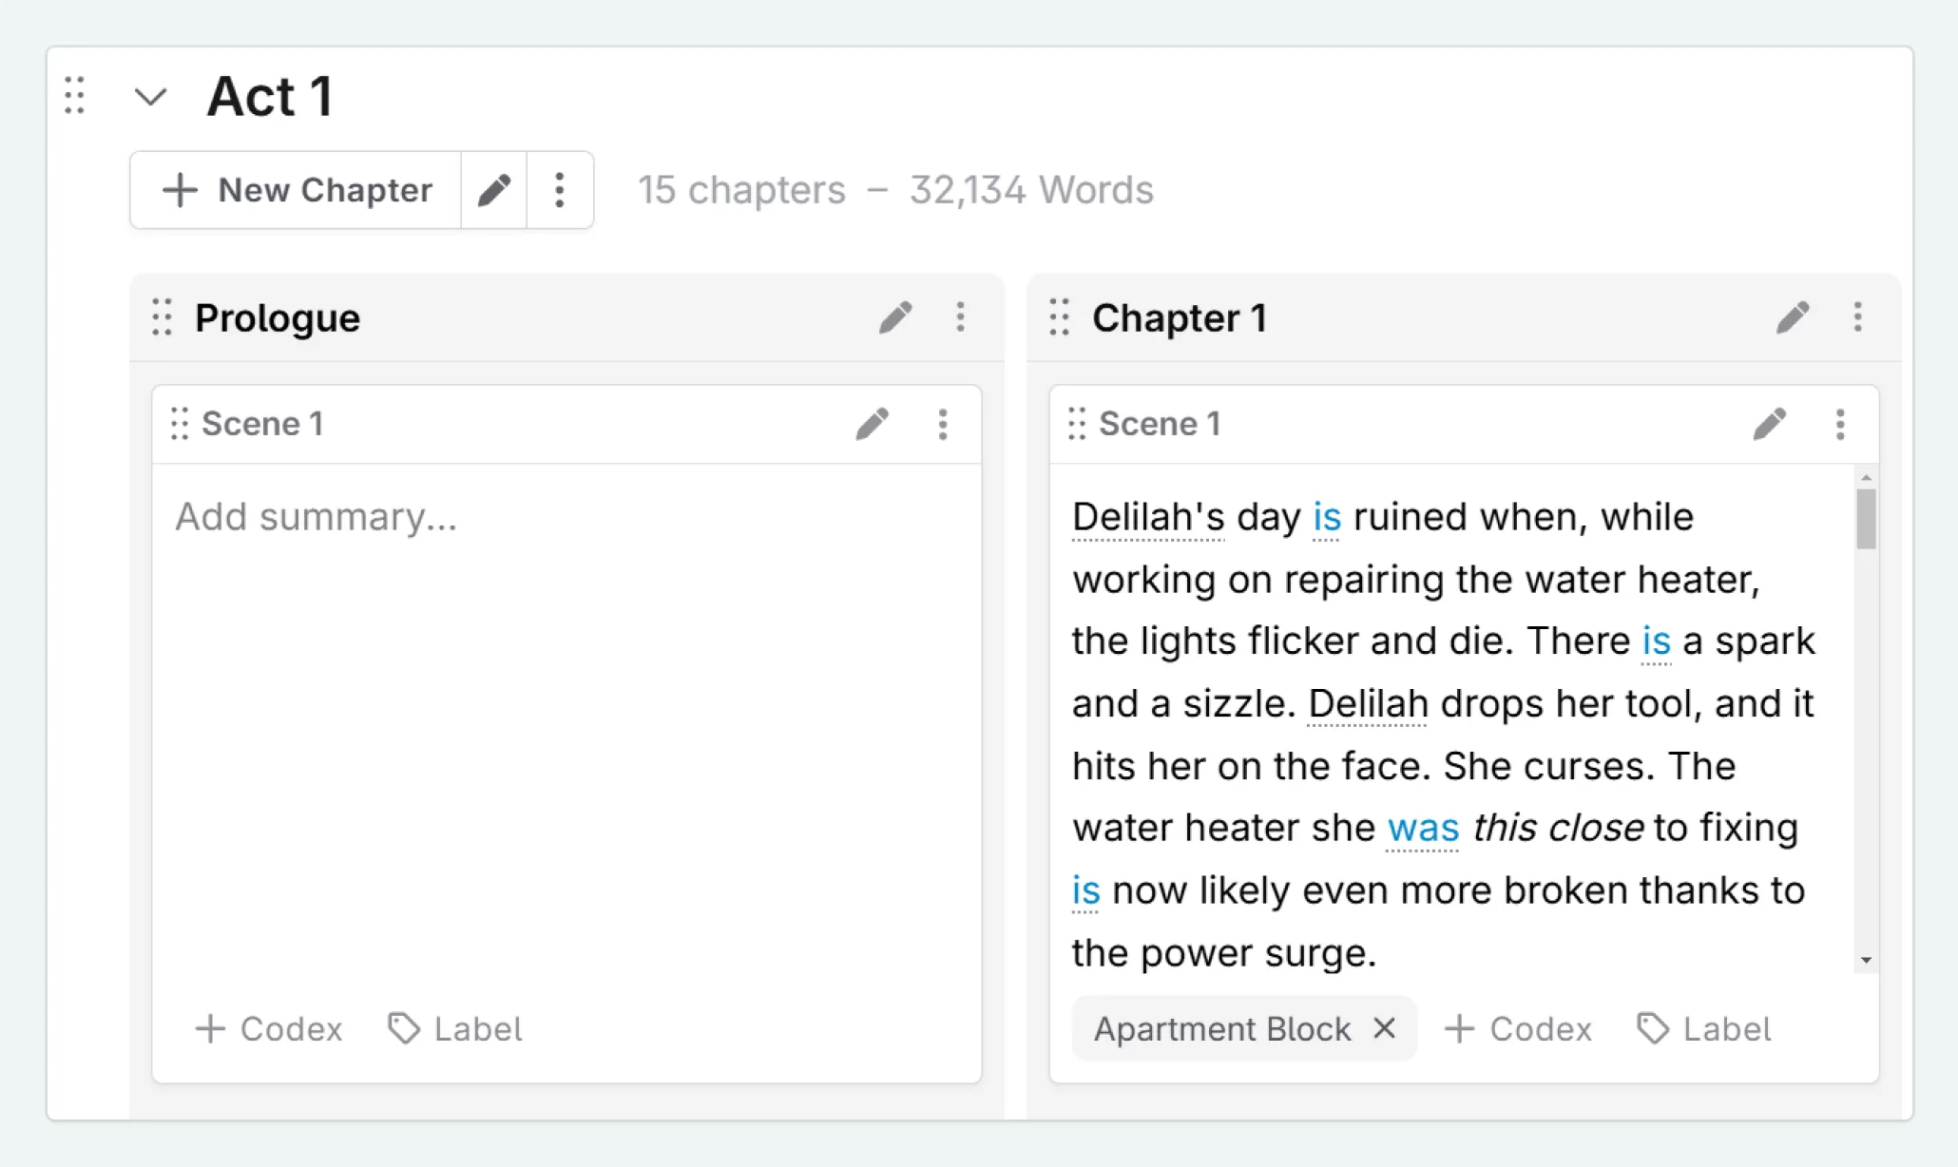The width and height of the screenshot is (1958, 1167).
Task: Click the edit pencil on the Prologue header
Action: (x=894, y=317)
